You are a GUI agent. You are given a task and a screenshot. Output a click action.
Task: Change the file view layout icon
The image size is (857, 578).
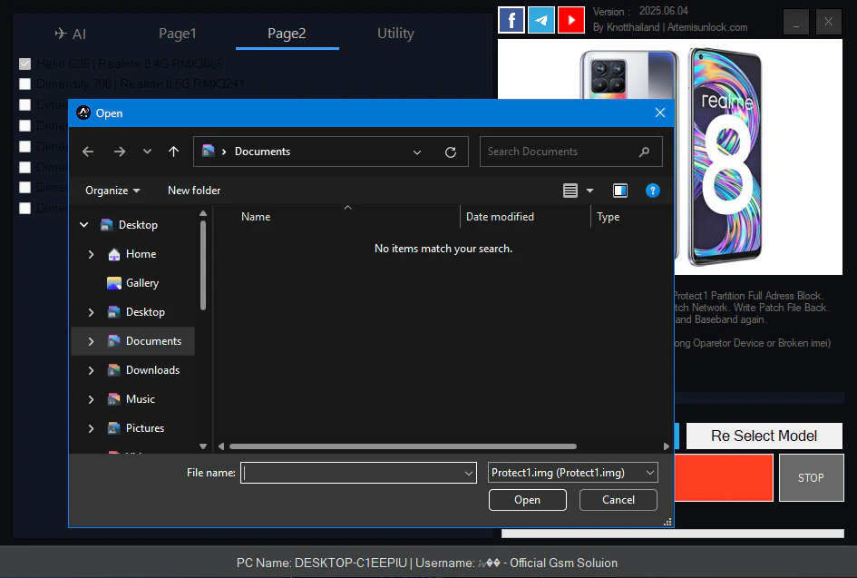[x=570, y=191]
